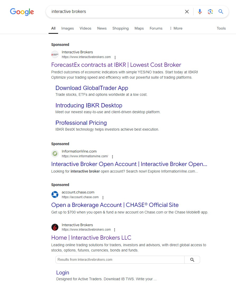Switch to the Videos tab

click(85, 28)
